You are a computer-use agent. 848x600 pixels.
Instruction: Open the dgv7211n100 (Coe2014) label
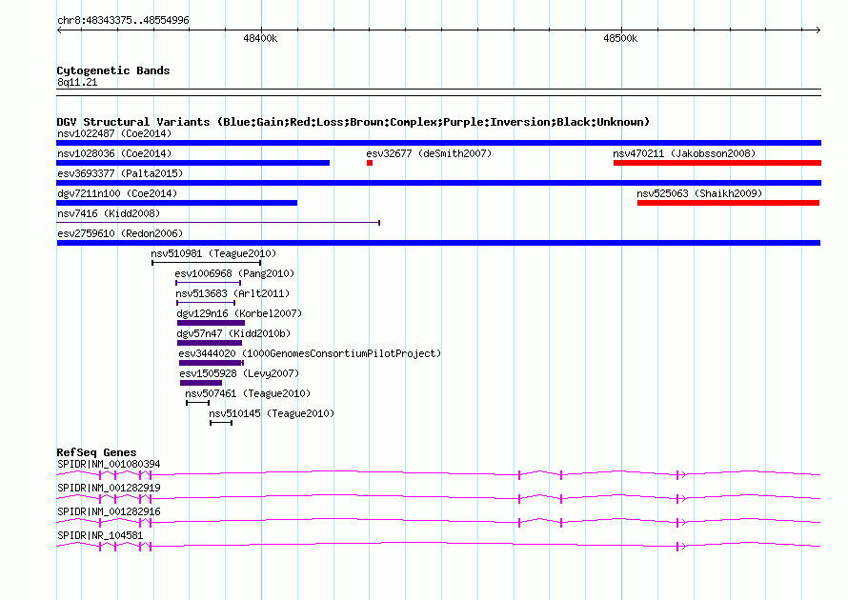coord(117,193)
